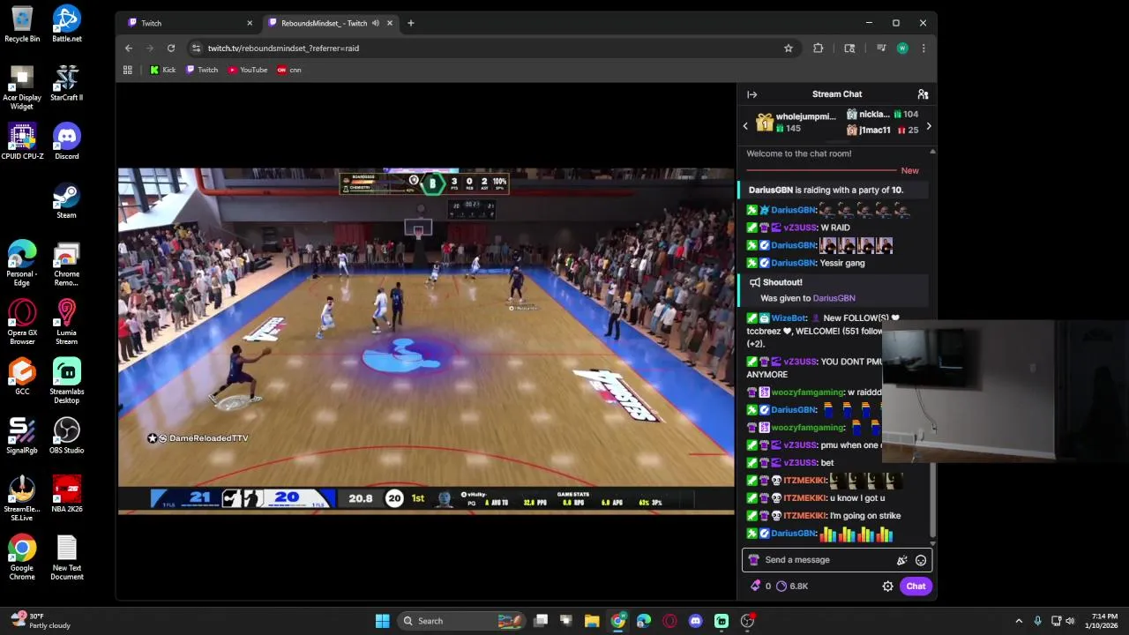Open the Recycle Bin desktop icon
1129x635 pixels.
pyautogui.click(x=22, y=25)
